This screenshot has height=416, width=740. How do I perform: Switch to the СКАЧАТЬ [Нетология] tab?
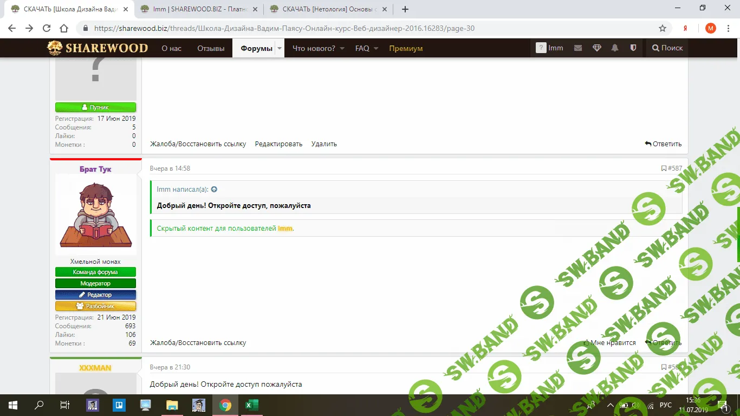click(327, 9)
